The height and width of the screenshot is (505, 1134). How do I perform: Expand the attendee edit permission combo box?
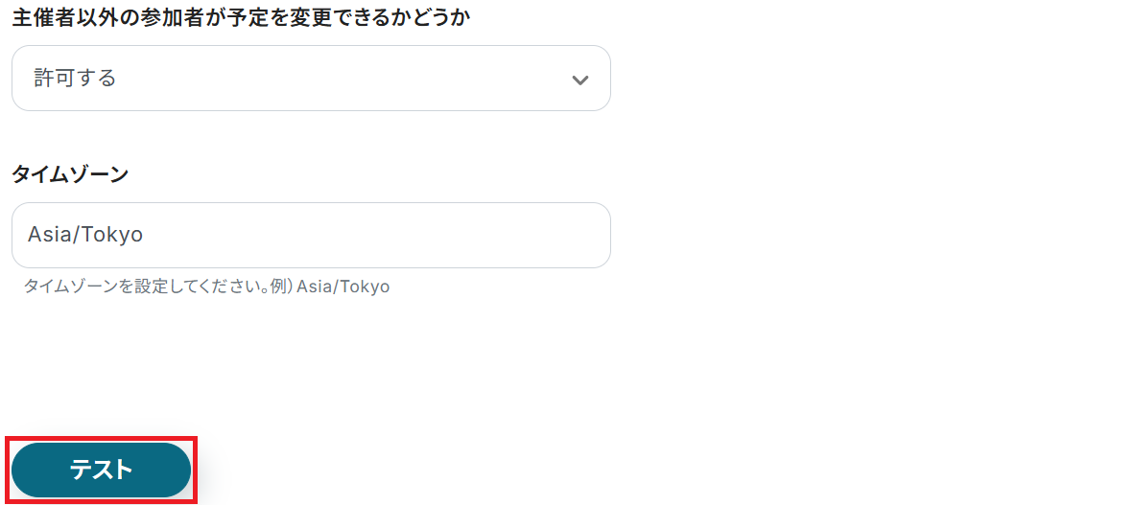point(310,79)
